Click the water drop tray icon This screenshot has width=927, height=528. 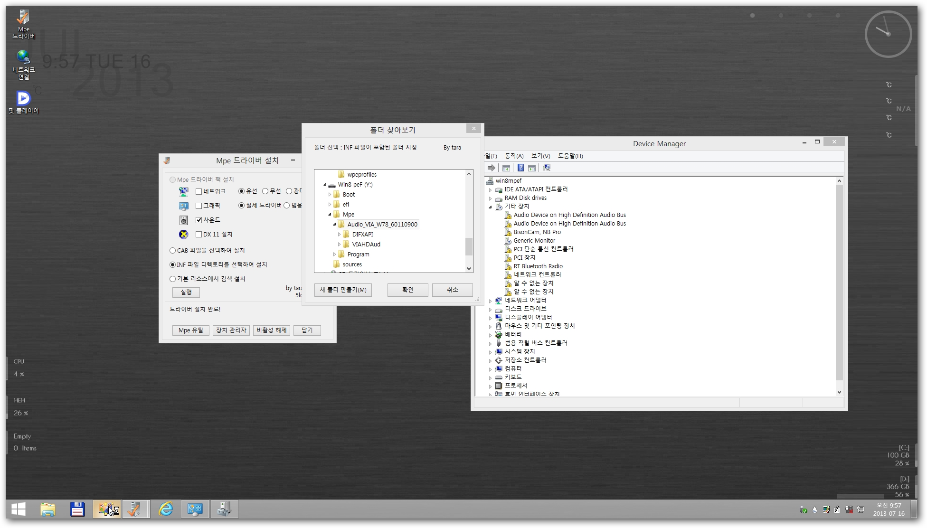point(815,510)
